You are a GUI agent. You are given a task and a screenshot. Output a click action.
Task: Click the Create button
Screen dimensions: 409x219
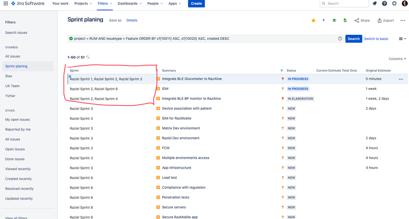(x=197, y=3)
